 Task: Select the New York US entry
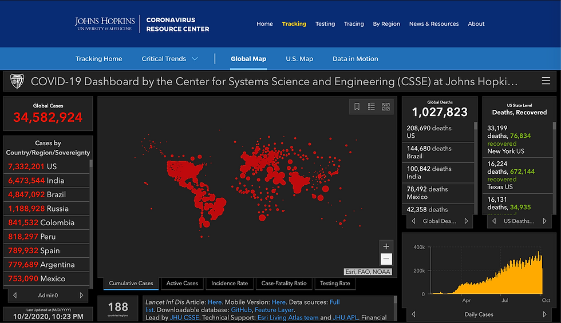point(517,139)
